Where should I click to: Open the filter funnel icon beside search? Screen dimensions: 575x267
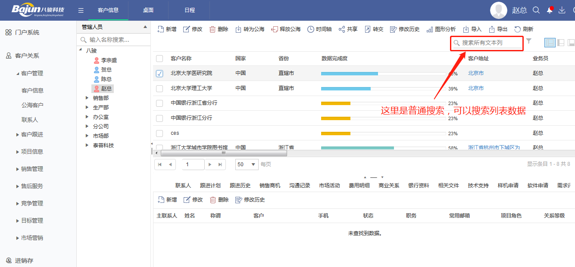(x=529, y=41)
